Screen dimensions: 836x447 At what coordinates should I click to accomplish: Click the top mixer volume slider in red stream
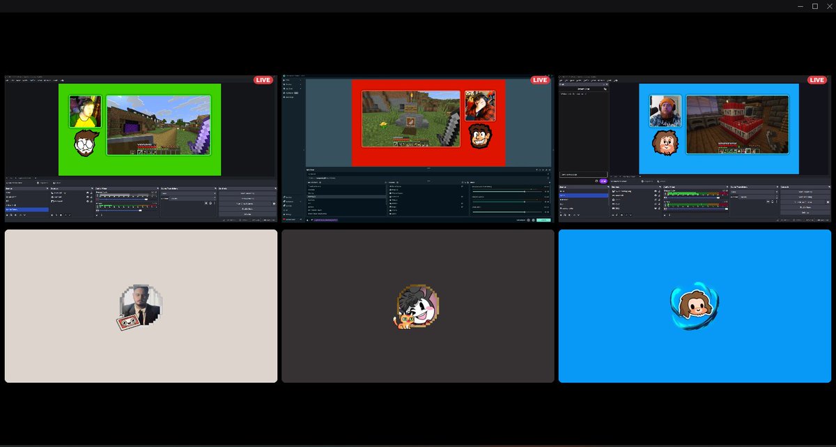(507, 191)
